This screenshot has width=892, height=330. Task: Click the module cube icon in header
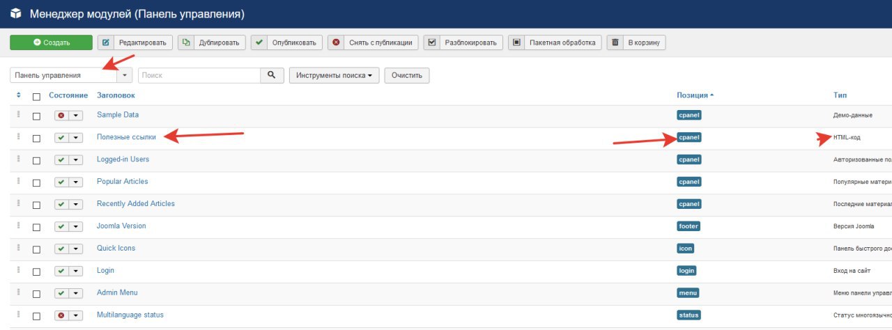15,13
